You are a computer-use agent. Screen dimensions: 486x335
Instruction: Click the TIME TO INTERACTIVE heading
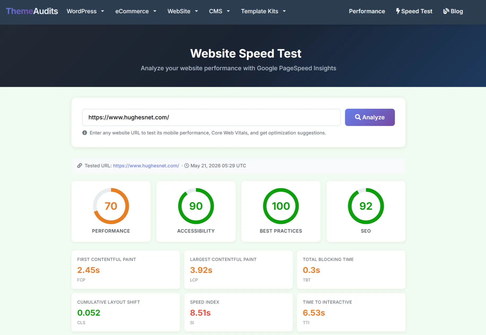(x=327, y=302)
